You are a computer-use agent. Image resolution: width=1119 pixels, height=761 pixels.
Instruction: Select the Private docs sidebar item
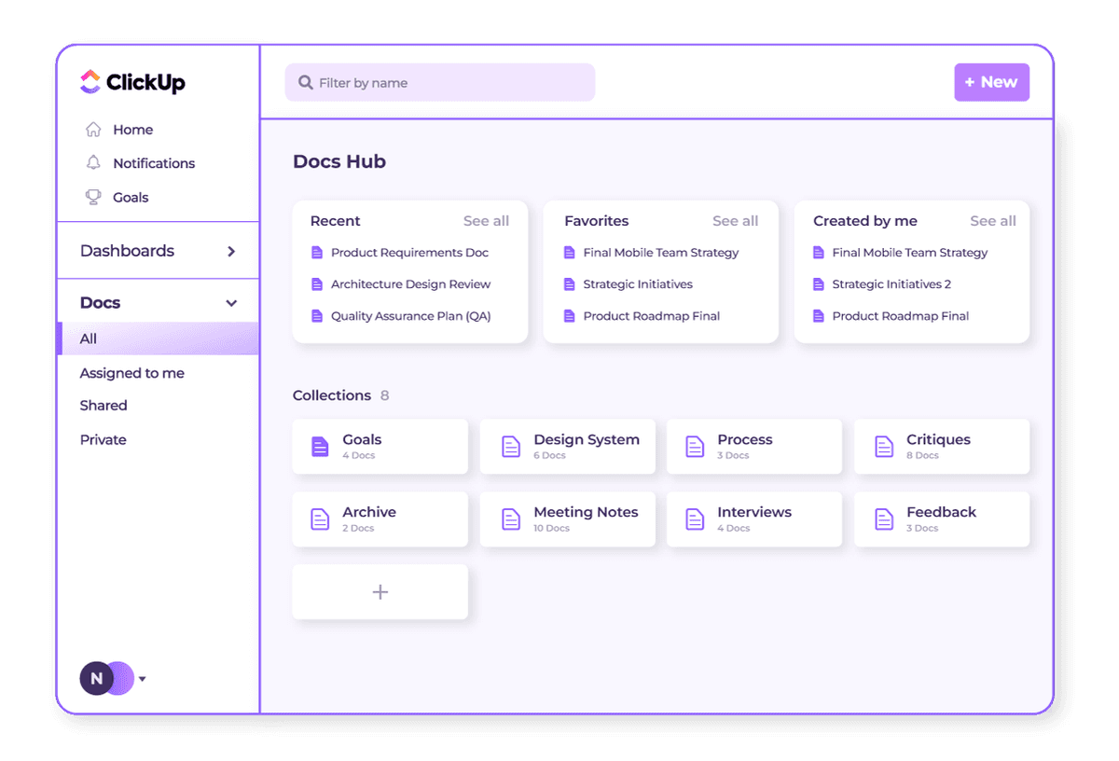pyautogui.click(x=104, y=439)
